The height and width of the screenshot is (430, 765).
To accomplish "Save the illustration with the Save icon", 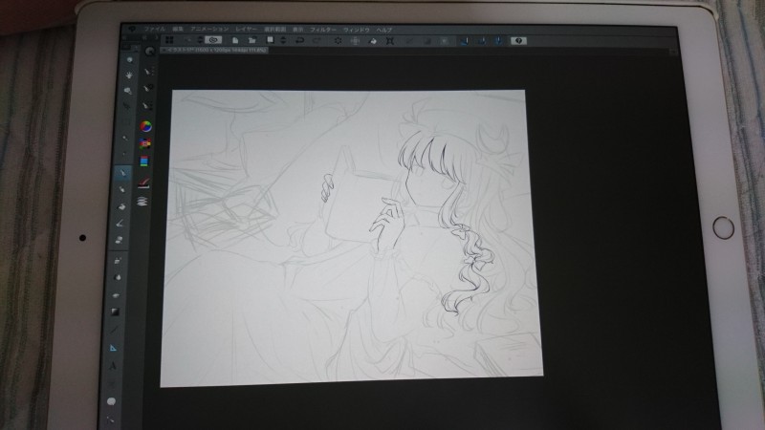I will pos(270,40).
